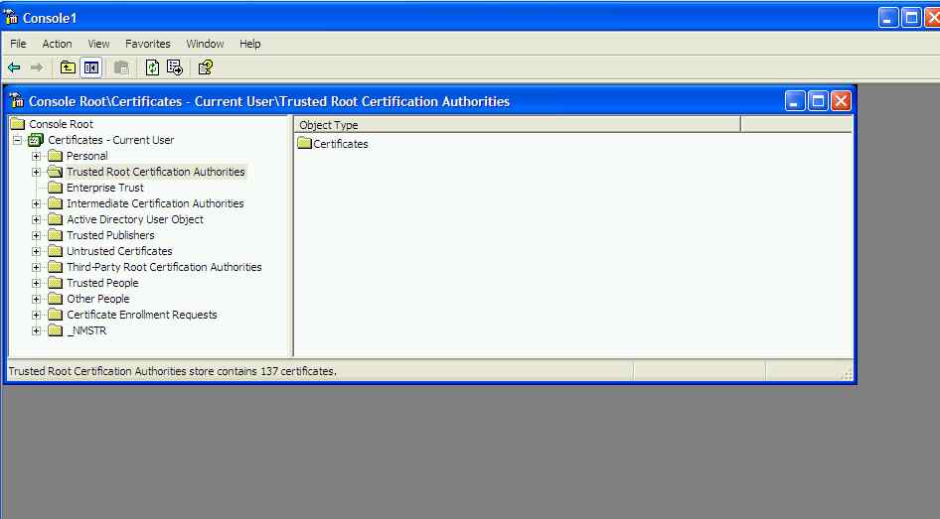Select Third-Party Root Certification Authorities label
This screenshot has height=519, width=940.
(x=164, y=267)
